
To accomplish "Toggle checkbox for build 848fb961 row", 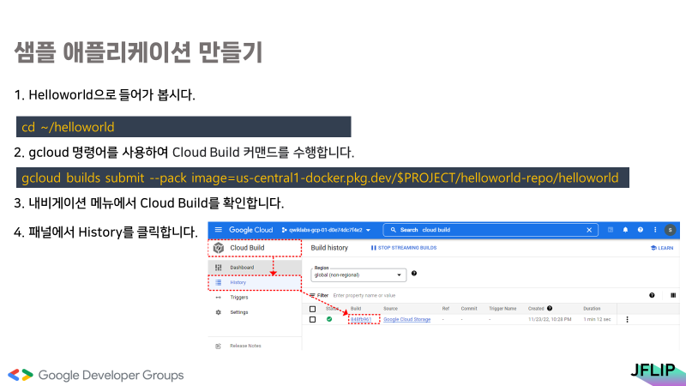I will [x=312, y=319].
